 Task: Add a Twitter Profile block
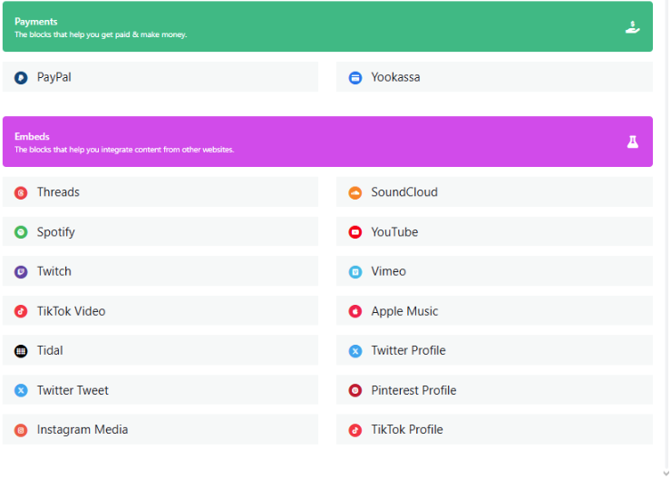pos(494,350)
